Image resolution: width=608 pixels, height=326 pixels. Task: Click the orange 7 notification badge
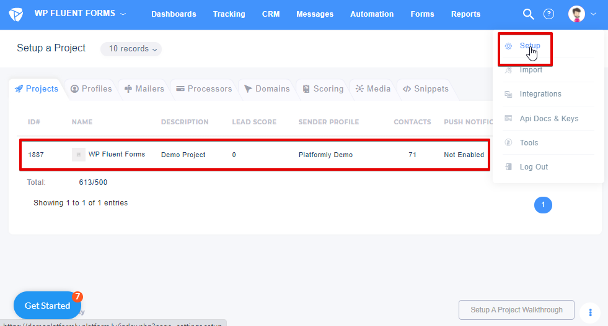pos(77,296)
